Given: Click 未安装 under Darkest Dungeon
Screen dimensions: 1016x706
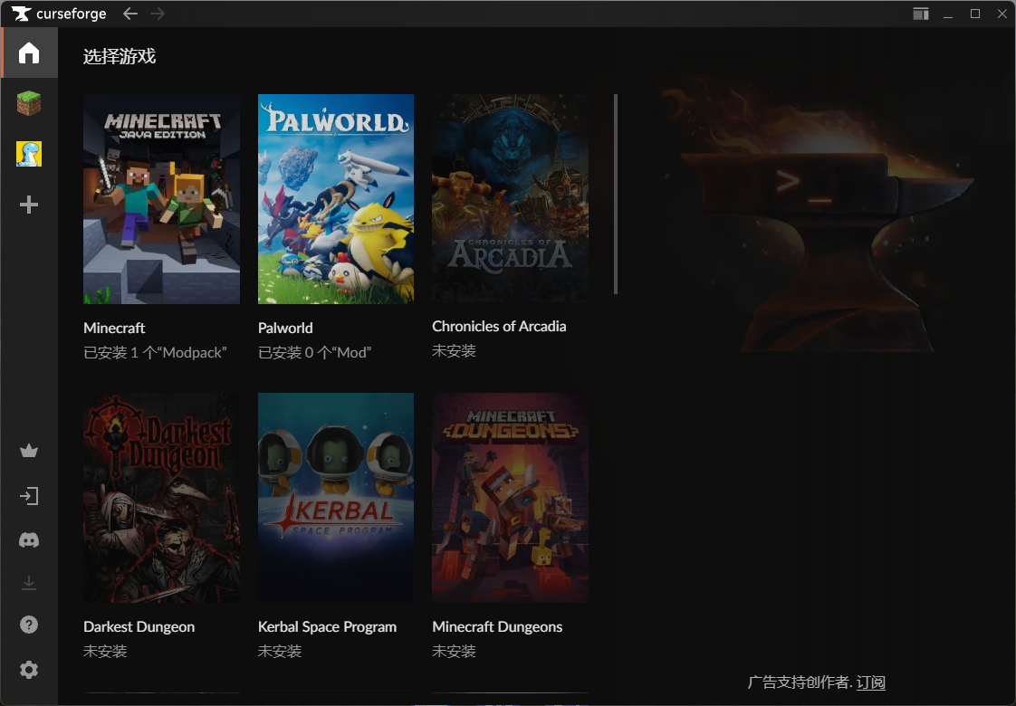Looking at the screenshot, I should point(105,651).
